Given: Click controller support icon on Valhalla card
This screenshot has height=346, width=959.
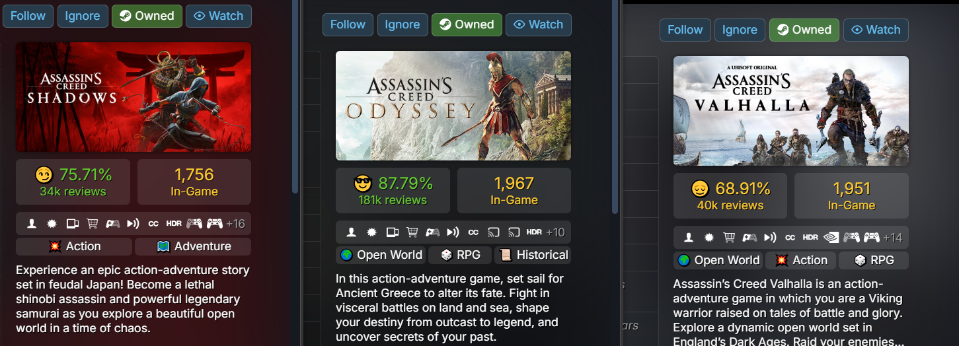Looking at the screenshot, I should [x=749, y=238].
